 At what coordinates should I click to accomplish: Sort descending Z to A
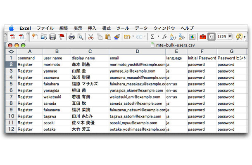pos(182,37)
